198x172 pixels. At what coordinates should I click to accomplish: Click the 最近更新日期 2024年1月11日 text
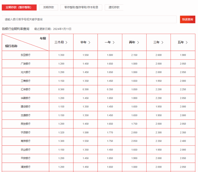click(x=53, y=29)
